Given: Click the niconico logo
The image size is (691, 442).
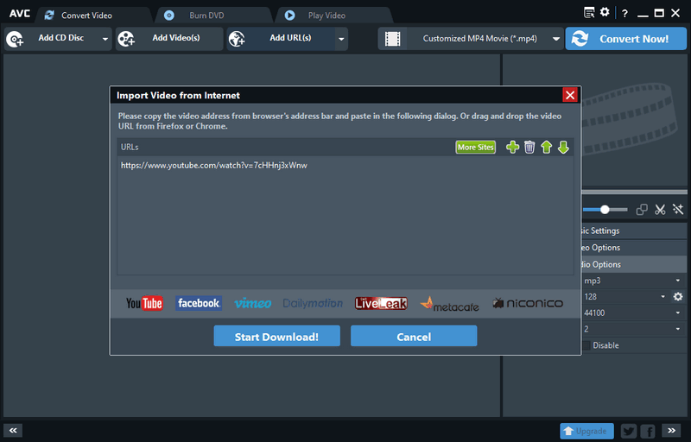Looking at the screenshot, I should click(x=528, y=303).
